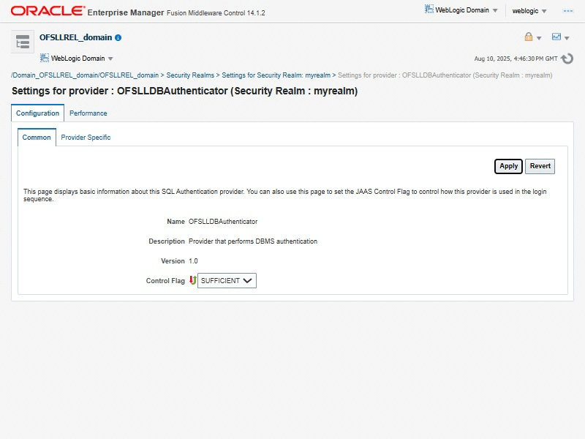Open the recording/chart icon menu
The width and height of the screenshot is (585, 439).
pyautogui.click(x=556, y=37)
